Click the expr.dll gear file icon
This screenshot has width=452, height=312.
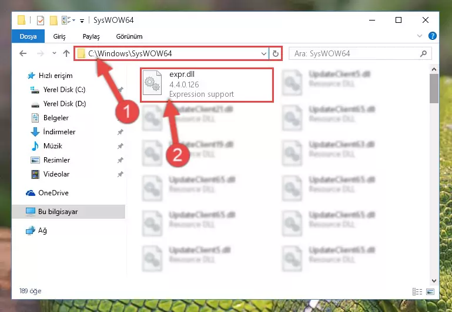pos(152,83)
